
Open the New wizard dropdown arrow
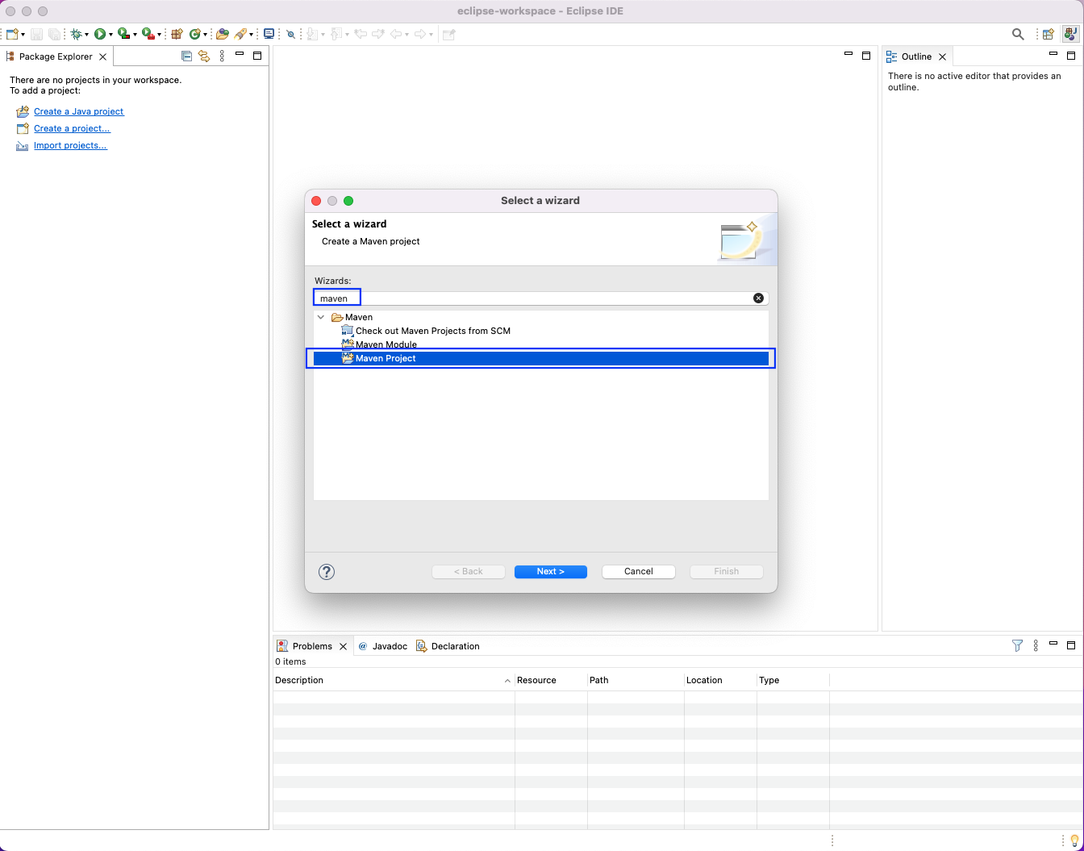coord(23,35)
